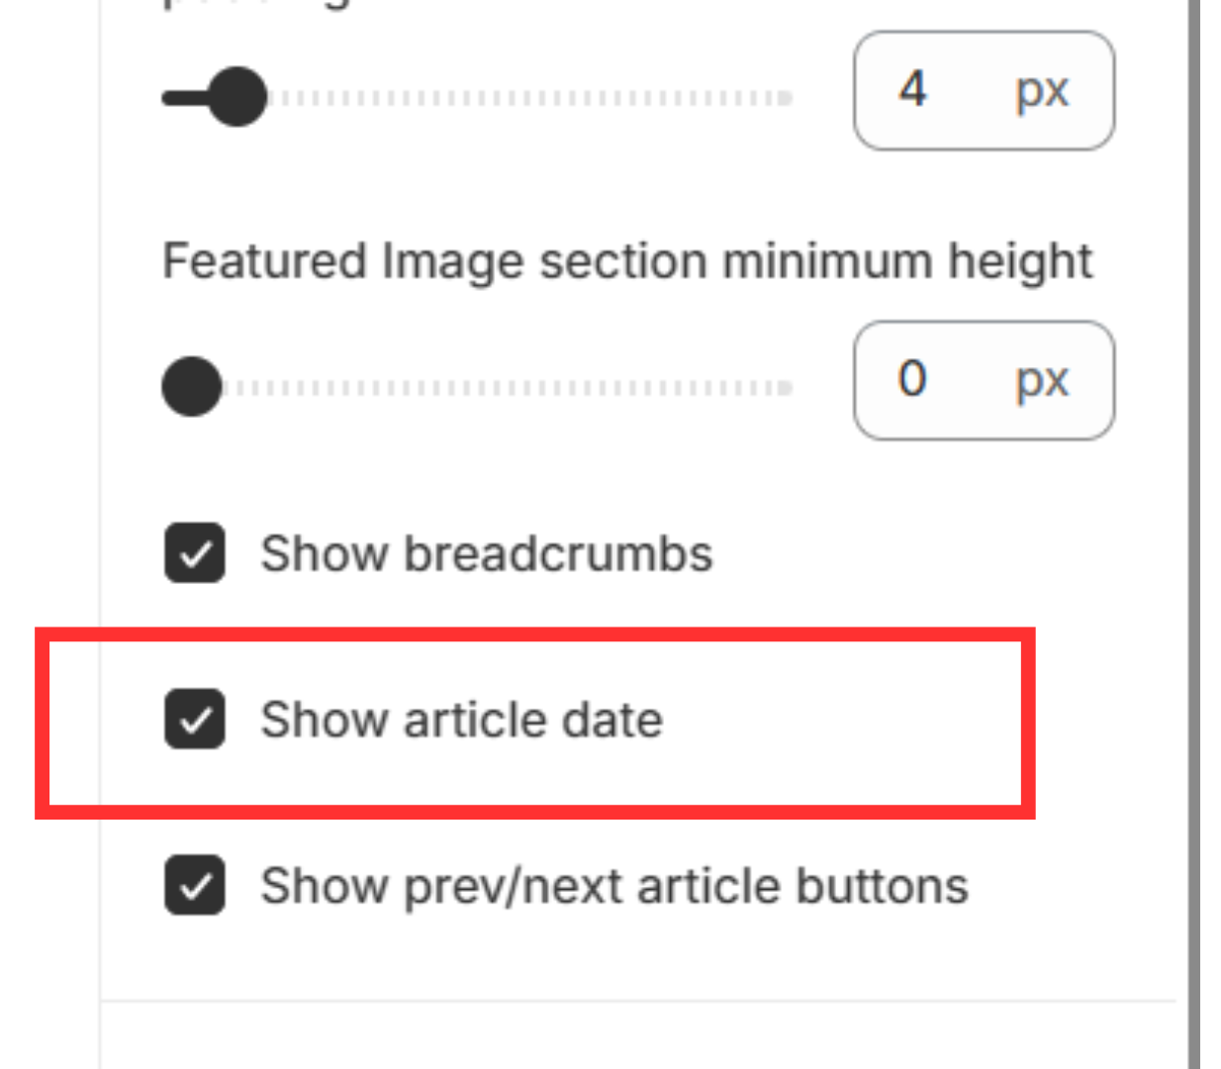
Task: Click the padding slider handle
Action: pos(237,95)
